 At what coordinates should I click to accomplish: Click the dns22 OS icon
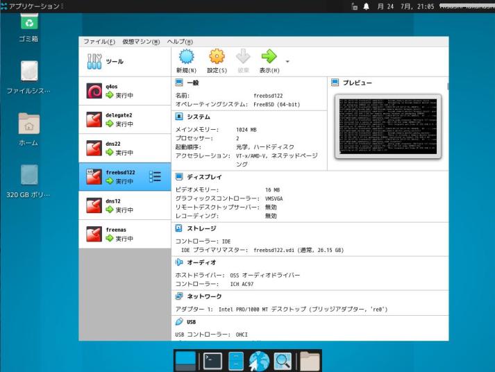coord(94,149)
